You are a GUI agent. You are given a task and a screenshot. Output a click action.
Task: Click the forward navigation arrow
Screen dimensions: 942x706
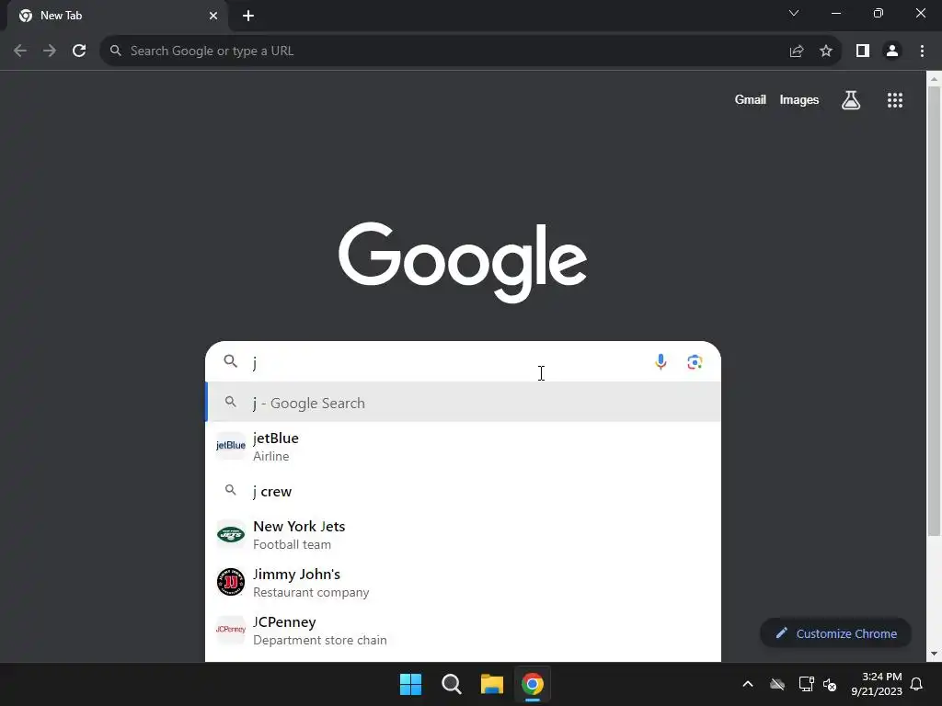50,51
